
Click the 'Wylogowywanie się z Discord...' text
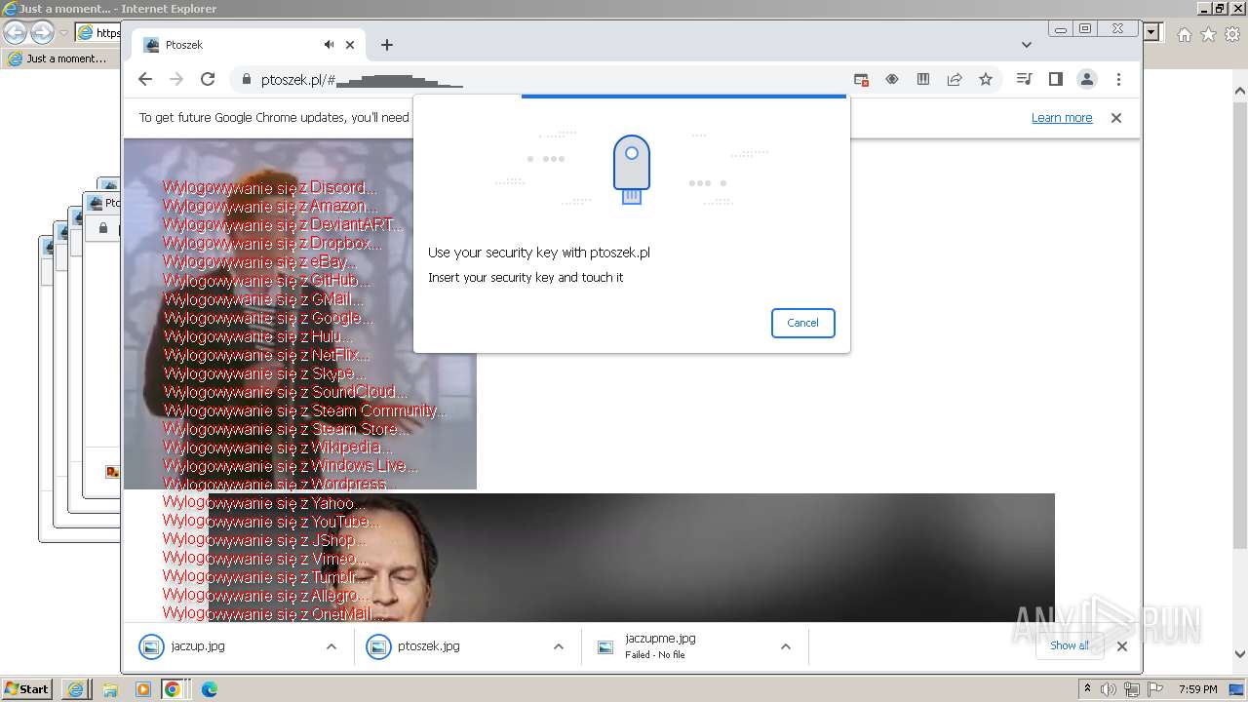[x=270, y=188]
